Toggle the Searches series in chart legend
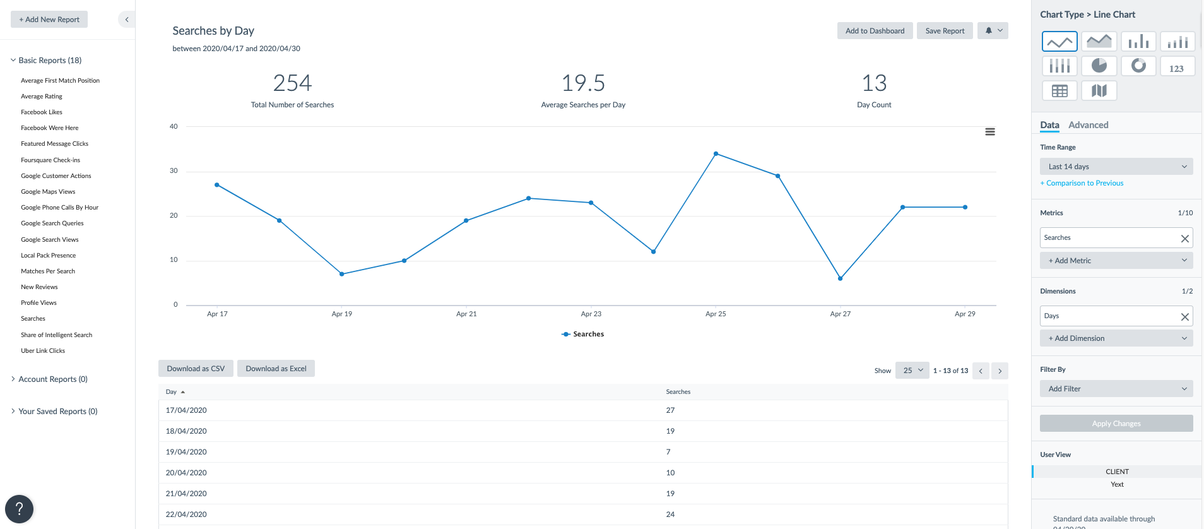This screenshot has width=1204, height=529. (582, 335)
